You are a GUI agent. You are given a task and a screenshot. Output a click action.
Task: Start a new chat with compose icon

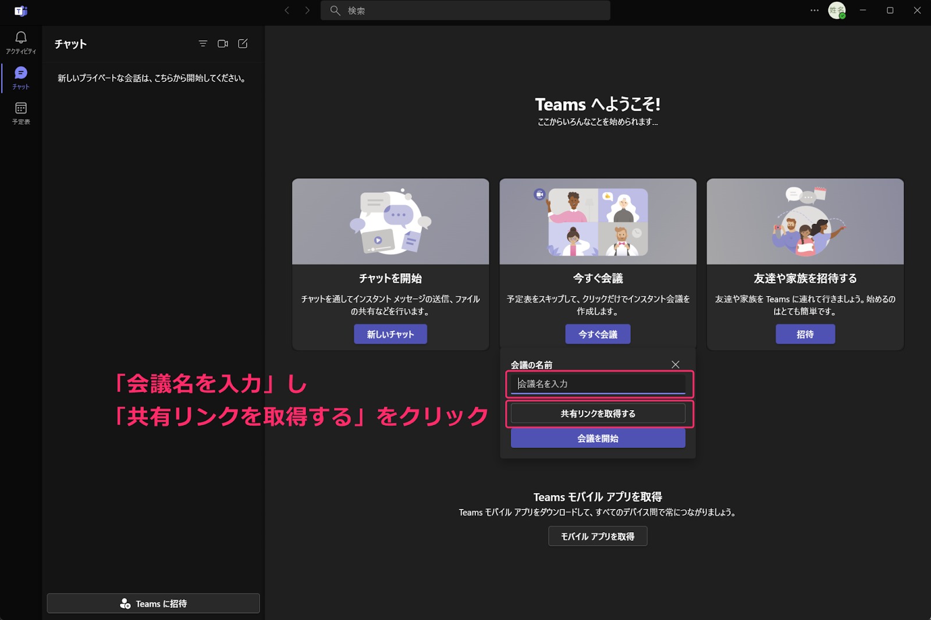(243, 44)
